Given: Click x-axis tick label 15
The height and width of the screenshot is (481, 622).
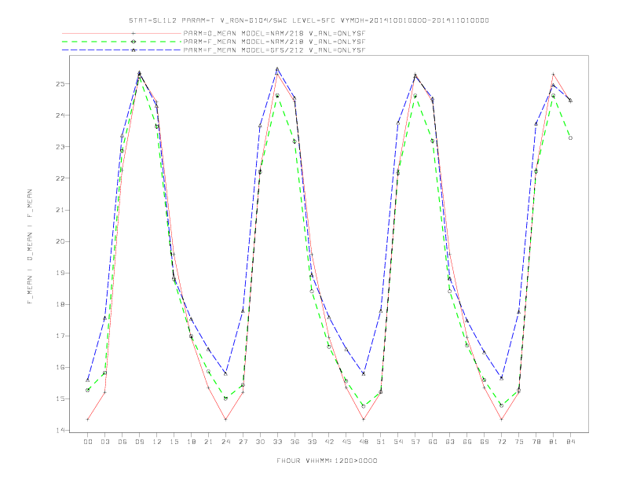Looking at the screenshot, I should pos(174,442).
